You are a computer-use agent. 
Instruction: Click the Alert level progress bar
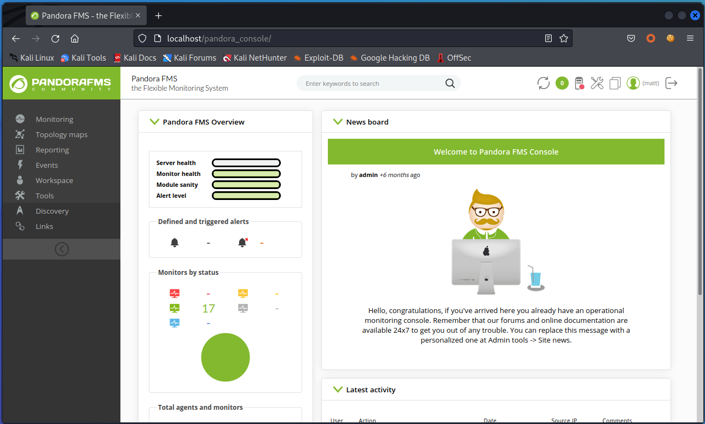click(246, 196)
